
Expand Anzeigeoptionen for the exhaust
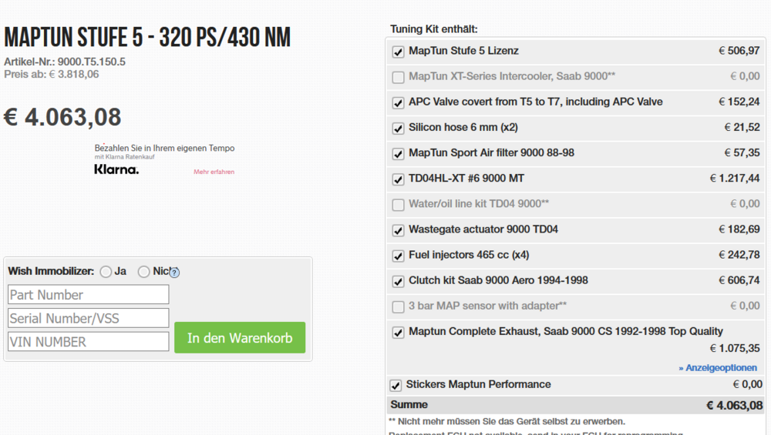[x=718, y=368]
